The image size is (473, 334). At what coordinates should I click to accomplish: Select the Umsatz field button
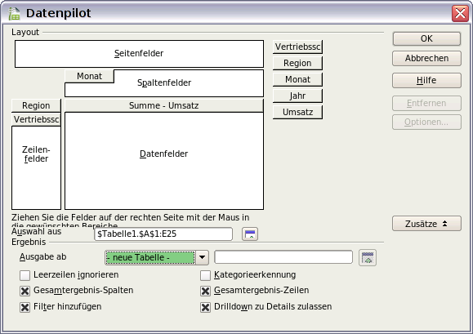click(297, 112)
